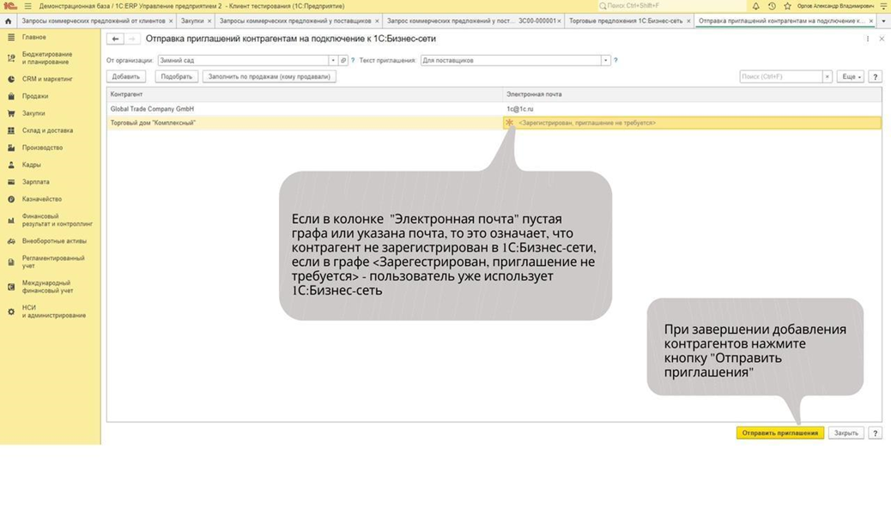
Task: Click the От организации field Зимний сад
Action: 243,60
